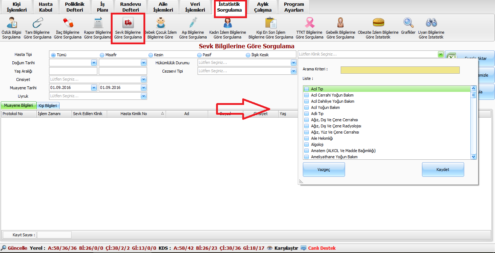Click the Vazgeç button
The image size is (495, 253).
coord(324,170)
